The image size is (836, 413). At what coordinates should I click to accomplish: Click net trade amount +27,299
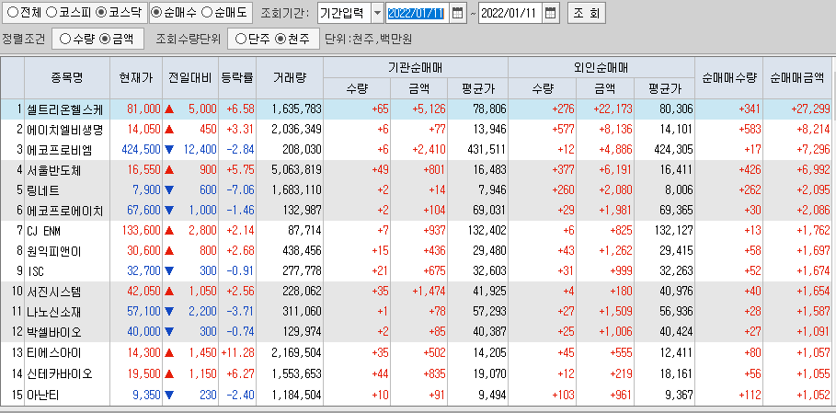810,109
